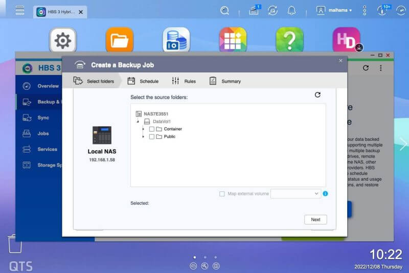
Task: Open the external volume dropdown
Action: pos(296,193)
